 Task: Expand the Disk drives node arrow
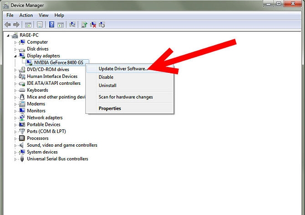pos(15,49)
